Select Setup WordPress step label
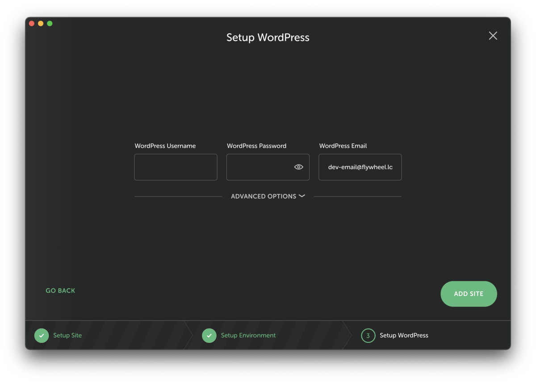 (404, 335)
